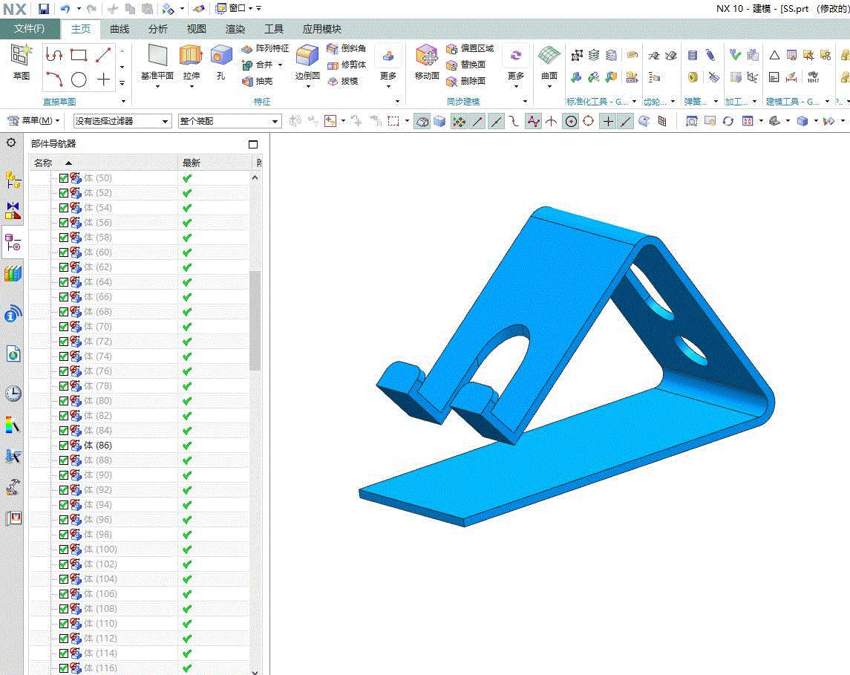Select the Datum Plane (基准平面) tool
The height and width of the screenshot is (675, 850).
coord(157,62)
